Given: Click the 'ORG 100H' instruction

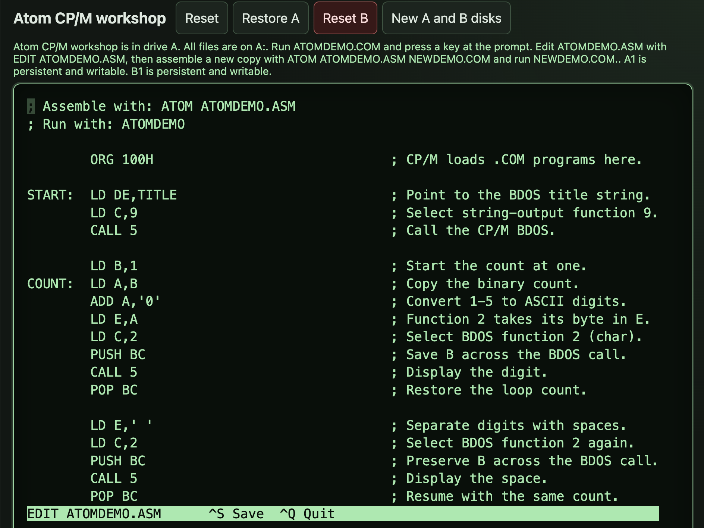Looking at the screenshot, I should (122, 160).
